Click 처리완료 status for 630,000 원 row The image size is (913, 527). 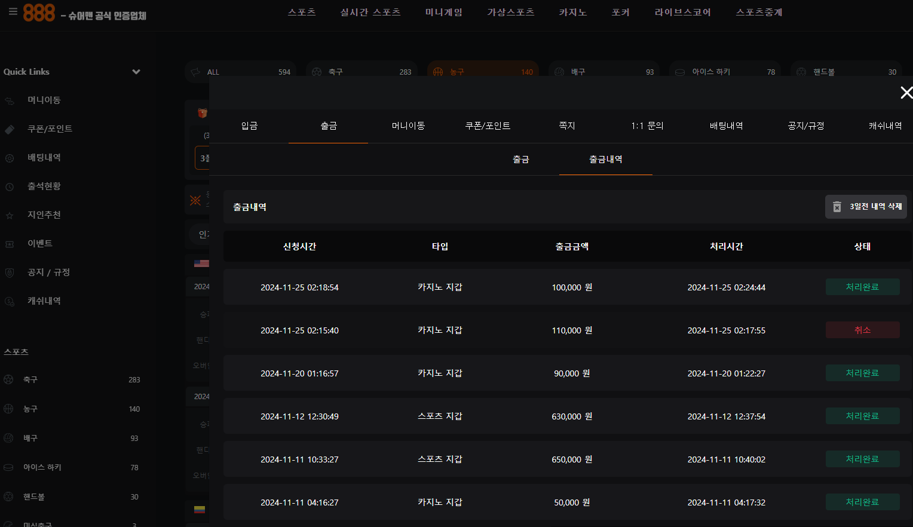click(x=862, y=416)
